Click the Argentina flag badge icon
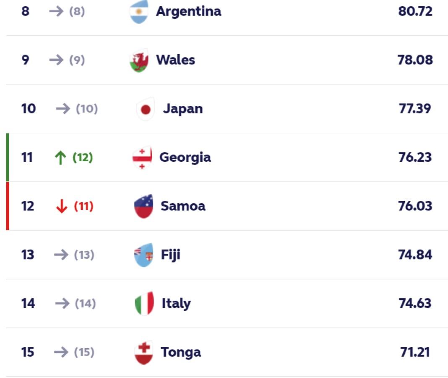The width and height of the screenshot is (448, 378). [x=139, y=12]
